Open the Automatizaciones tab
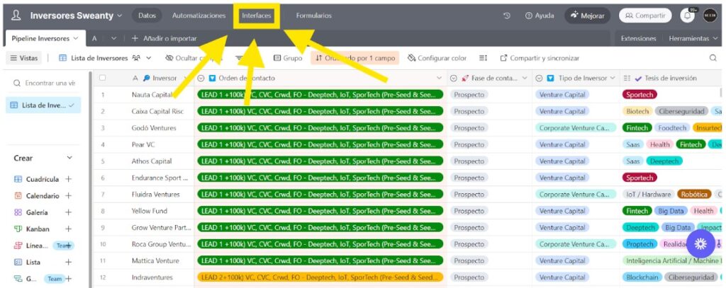This screenshot has width=726, height=288. pyautogui.click(x=199, y=16)
